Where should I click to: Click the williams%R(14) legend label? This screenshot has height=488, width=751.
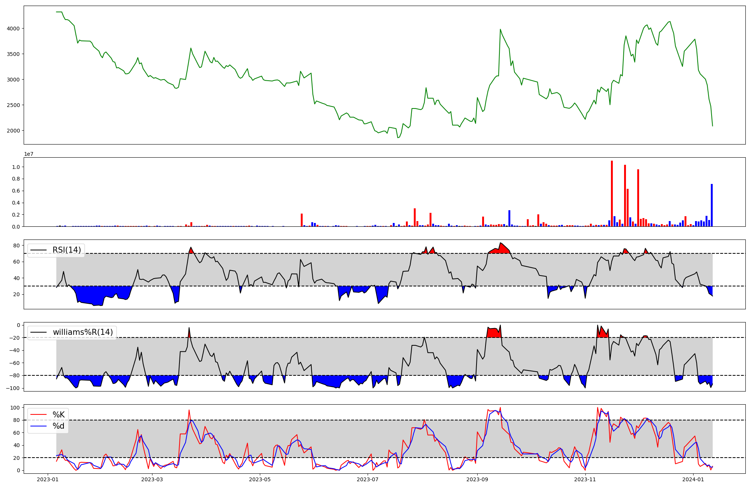coord(83,332)
